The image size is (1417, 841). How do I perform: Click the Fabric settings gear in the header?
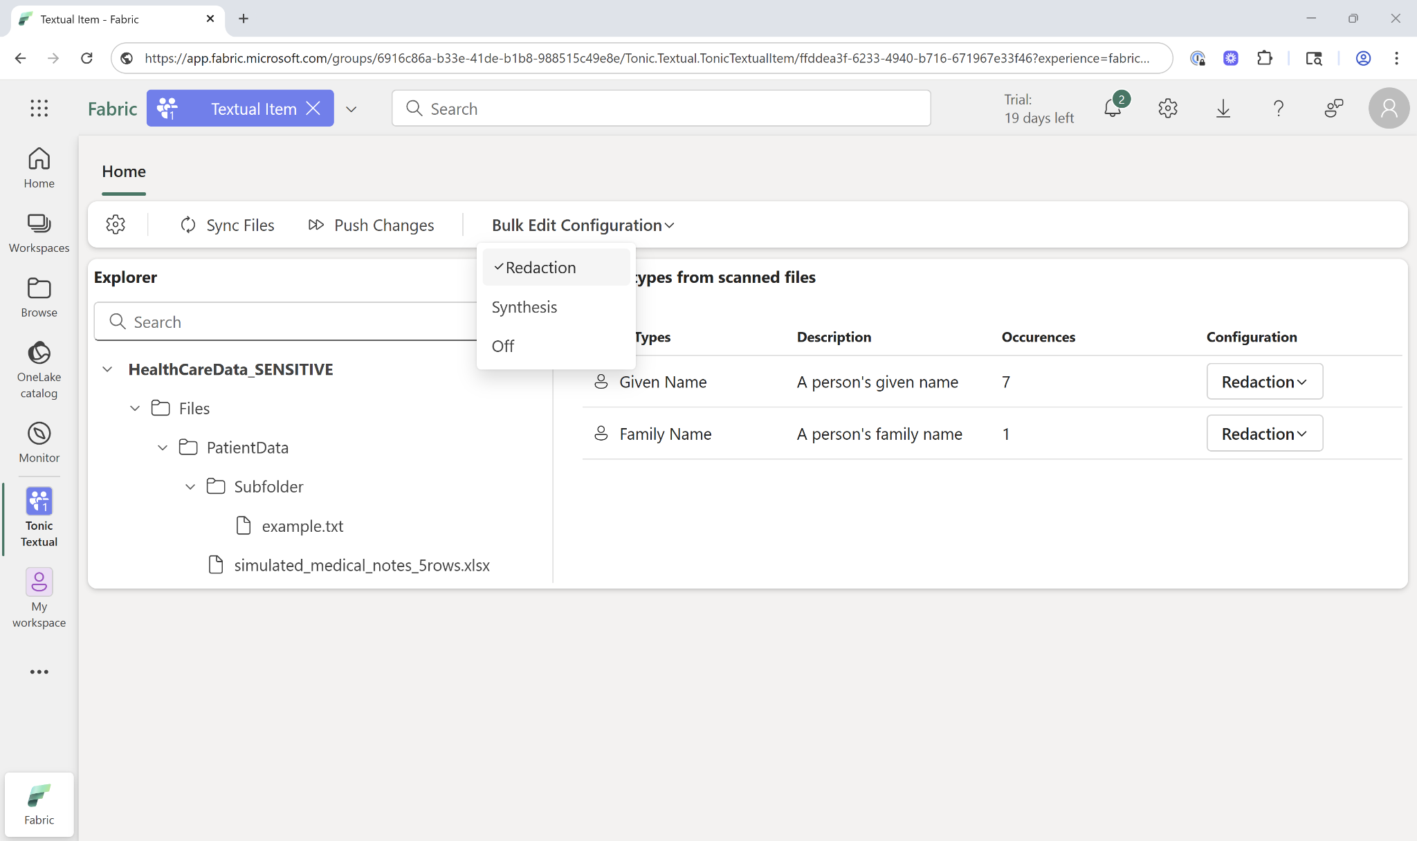tap(1168, 109)
